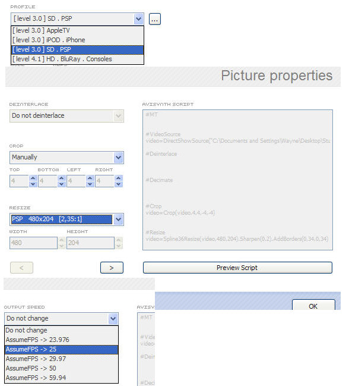Image resolution: width=349 pixels, height=386 pixels.
Task: Increase the Left crop value
Action: (90, 178)
